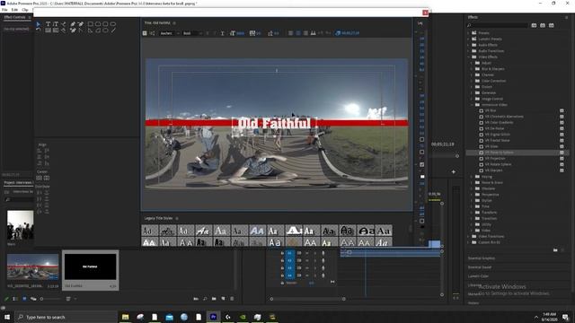Image resolution: width=575 pixels, height=323 pixels.
Task: Select the Ellipse shape tool
Action: [x=106, y=31]
